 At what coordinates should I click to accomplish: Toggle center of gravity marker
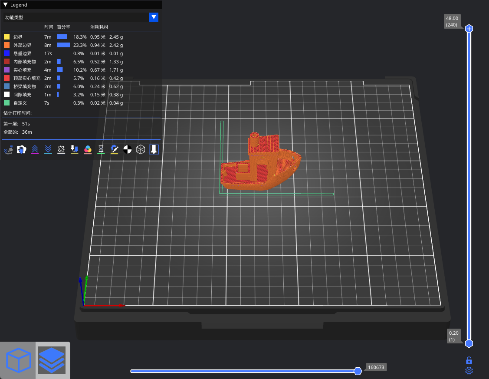coord(128,150)
